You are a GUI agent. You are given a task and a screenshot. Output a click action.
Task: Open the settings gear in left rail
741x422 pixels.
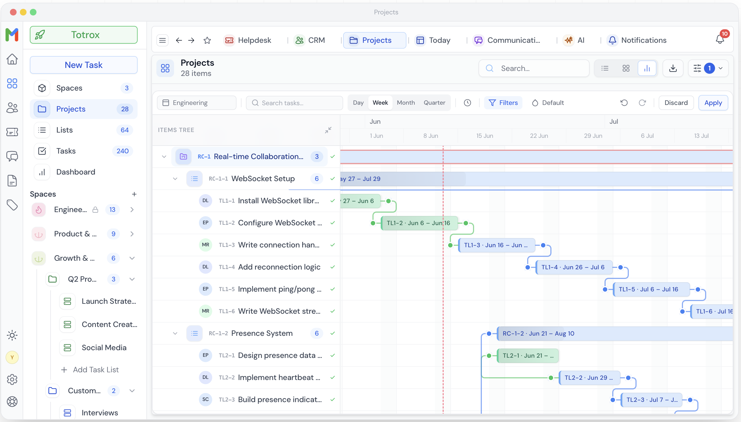12,379
